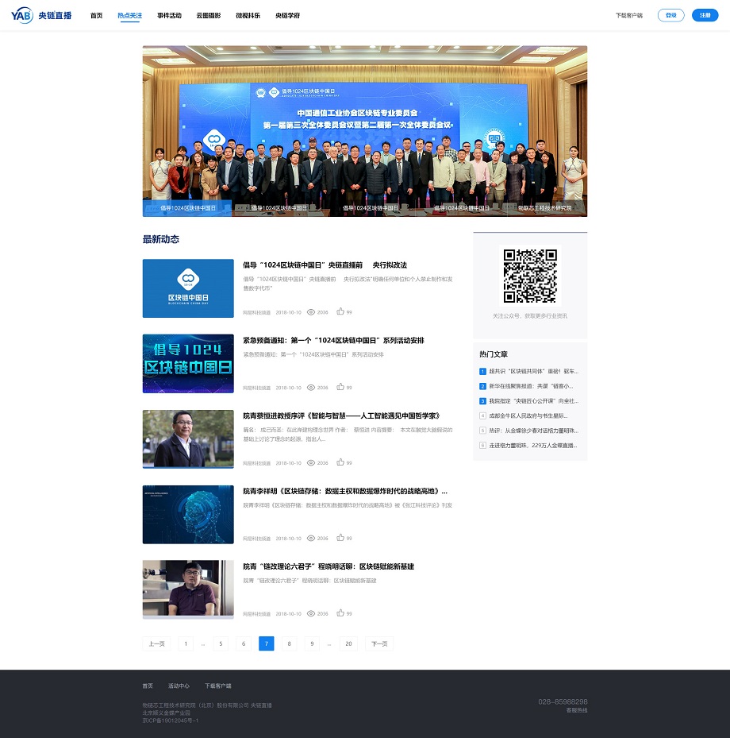Open the 倡导1024 区块链中国日 neon thumbnail
Screen dimensions: 730x738
[x=188, y=363]
